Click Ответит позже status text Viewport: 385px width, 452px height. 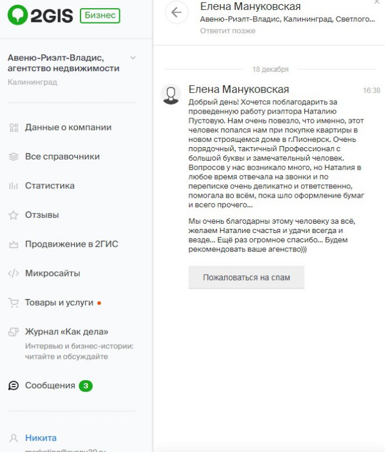click(228, 31)
